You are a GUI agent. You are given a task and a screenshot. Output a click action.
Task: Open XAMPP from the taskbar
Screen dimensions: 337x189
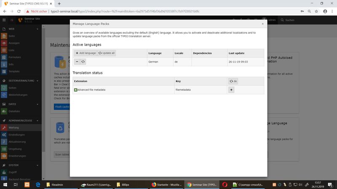coord(27,184)
